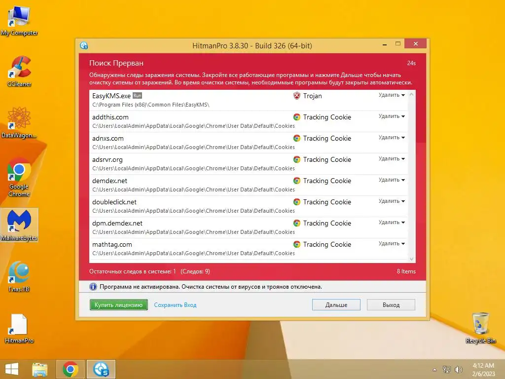The width and height of the screenshot is (505, 379).
Task: Click the scroll up arrow in results list
Action: click(x=411, y=94)
